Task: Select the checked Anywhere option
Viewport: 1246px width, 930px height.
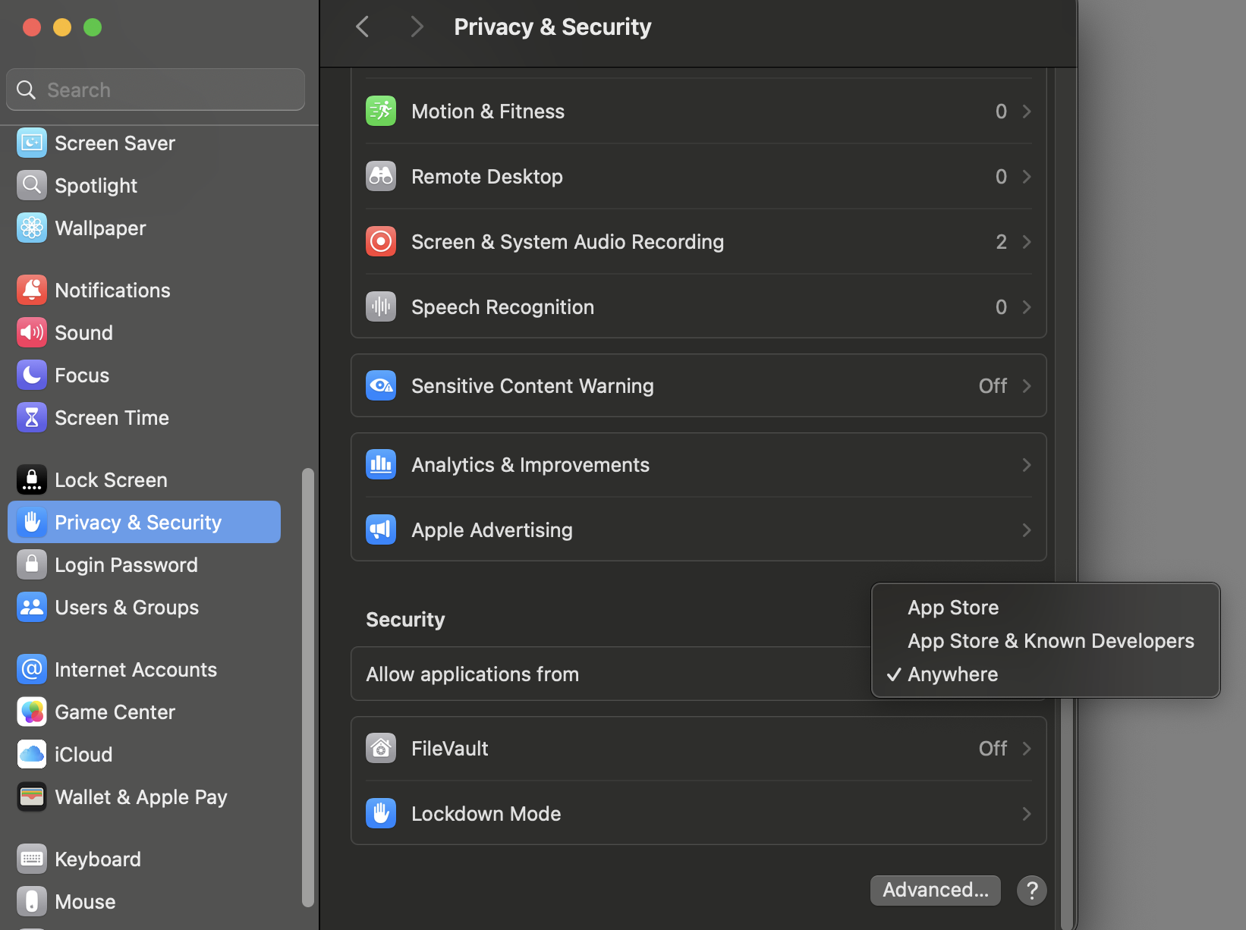Action: (x=1046, y=674)
